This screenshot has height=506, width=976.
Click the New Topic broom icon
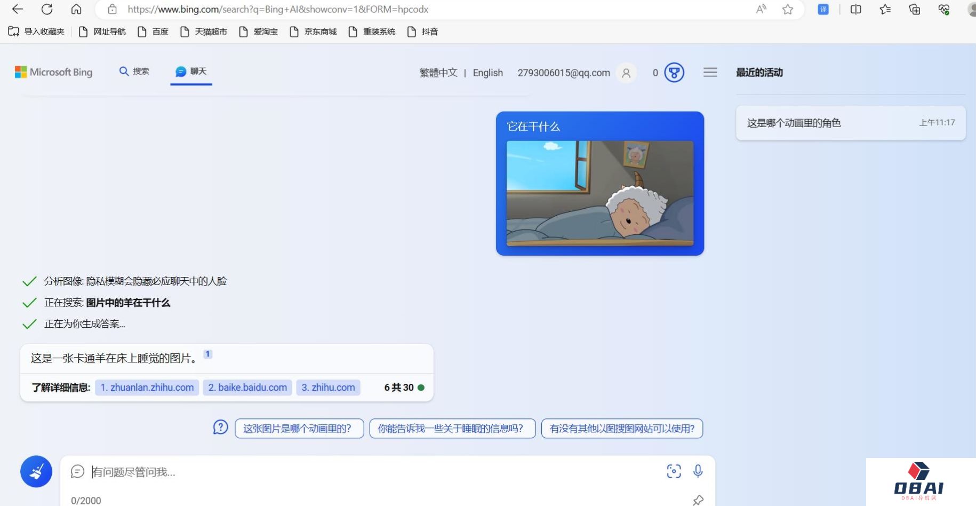point(36,471)
